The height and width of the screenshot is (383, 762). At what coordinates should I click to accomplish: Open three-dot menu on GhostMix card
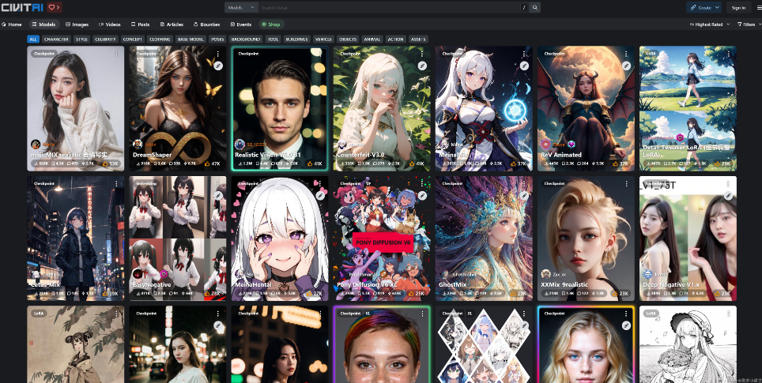[x=524, y=184]
